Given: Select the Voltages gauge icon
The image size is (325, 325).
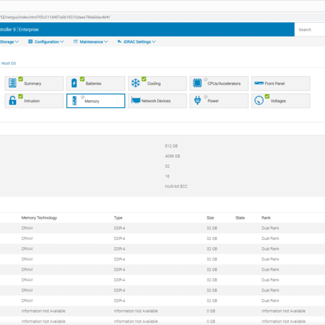Looking at the screenshot, I should tap(259, 101).
